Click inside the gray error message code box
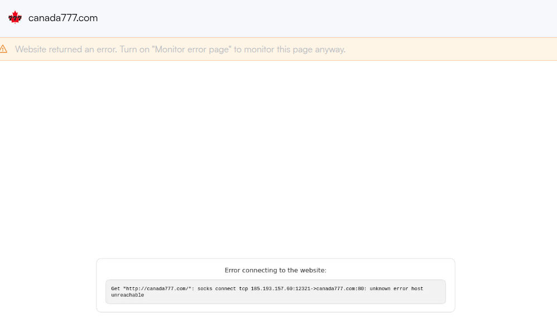The image size is (557, 333). [x=275, y=292]
